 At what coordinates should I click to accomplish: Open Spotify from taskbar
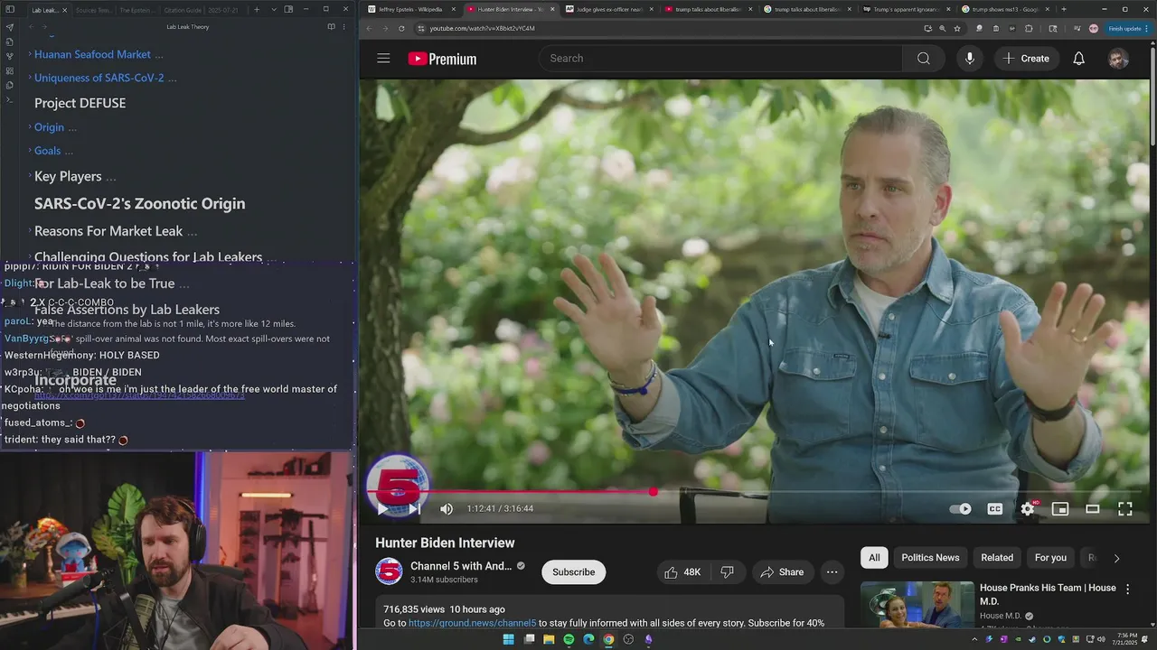pos(569,639)
